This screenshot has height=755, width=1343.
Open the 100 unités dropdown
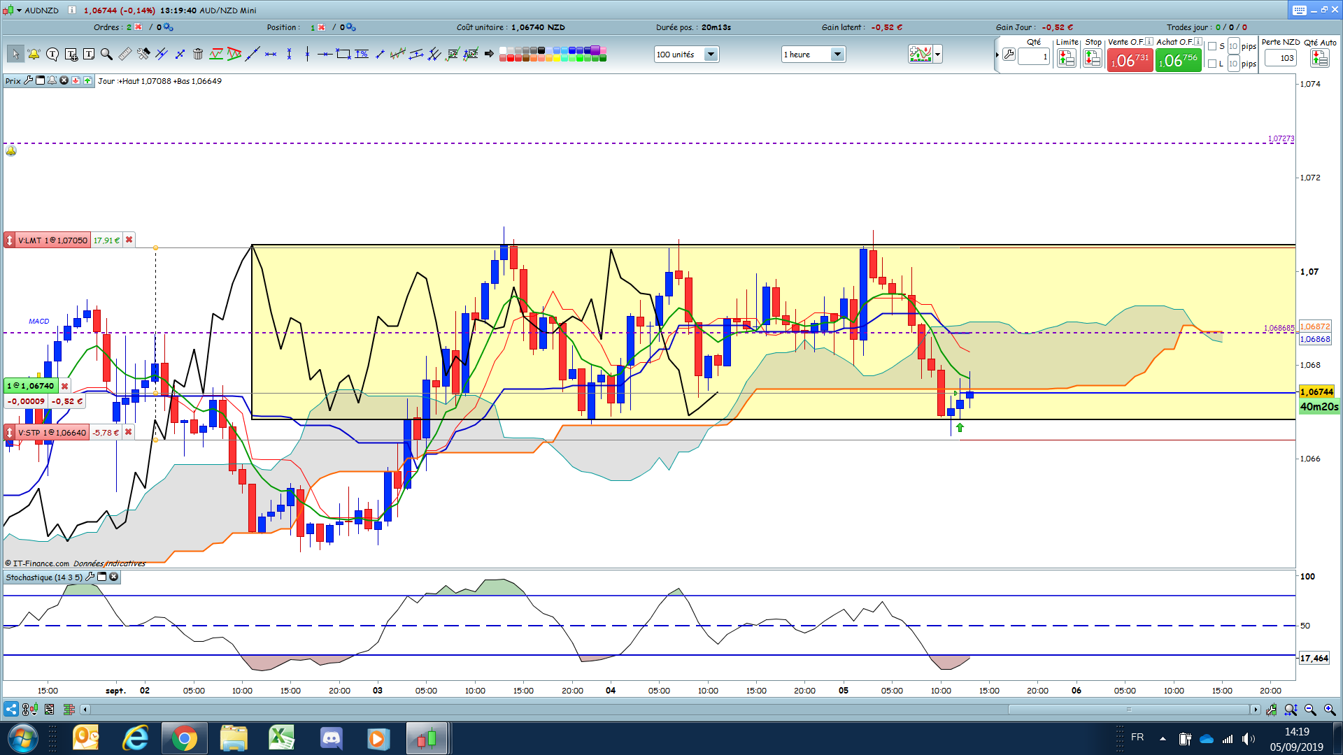711,54
